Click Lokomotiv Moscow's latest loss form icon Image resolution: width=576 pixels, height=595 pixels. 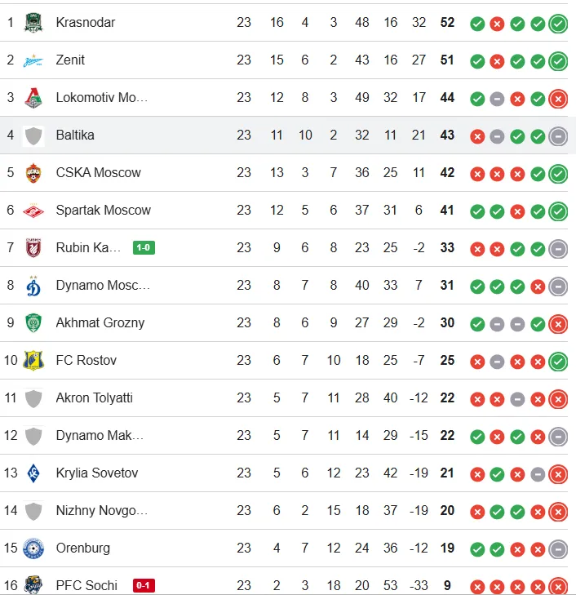[558, 99]
